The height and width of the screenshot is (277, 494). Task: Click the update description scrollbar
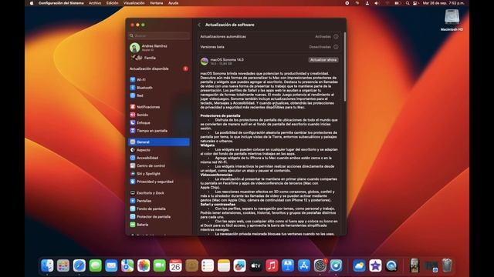tap(345, 67)
